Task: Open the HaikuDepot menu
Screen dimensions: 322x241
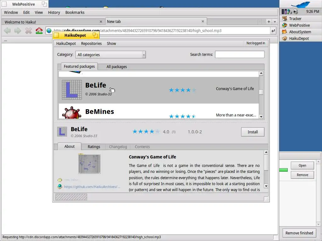Action: [x=66, y=43]
